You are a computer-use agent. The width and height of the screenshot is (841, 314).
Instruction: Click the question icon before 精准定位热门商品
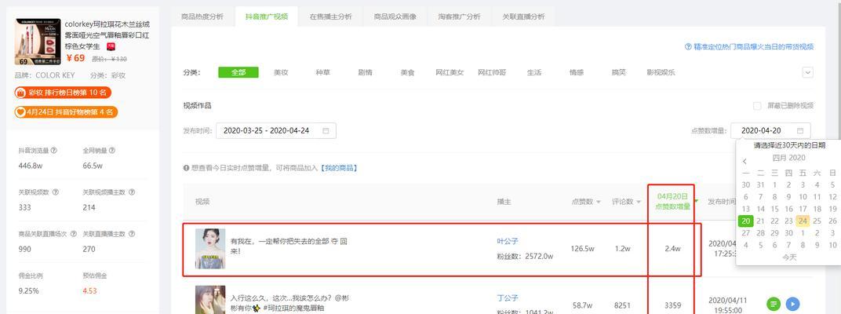tap(687, 46)
